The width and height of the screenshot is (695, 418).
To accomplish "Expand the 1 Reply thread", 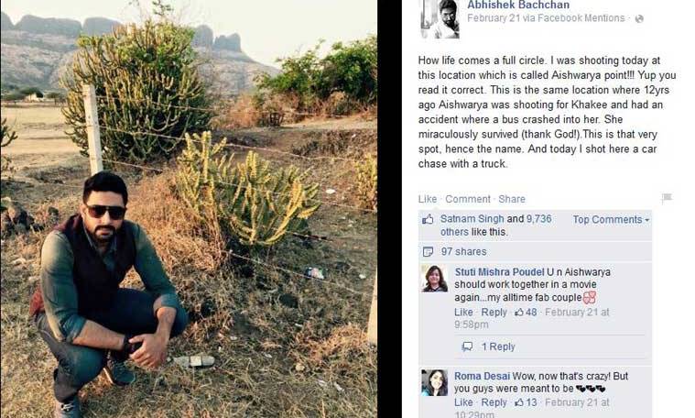I will (x=498, y=346).
